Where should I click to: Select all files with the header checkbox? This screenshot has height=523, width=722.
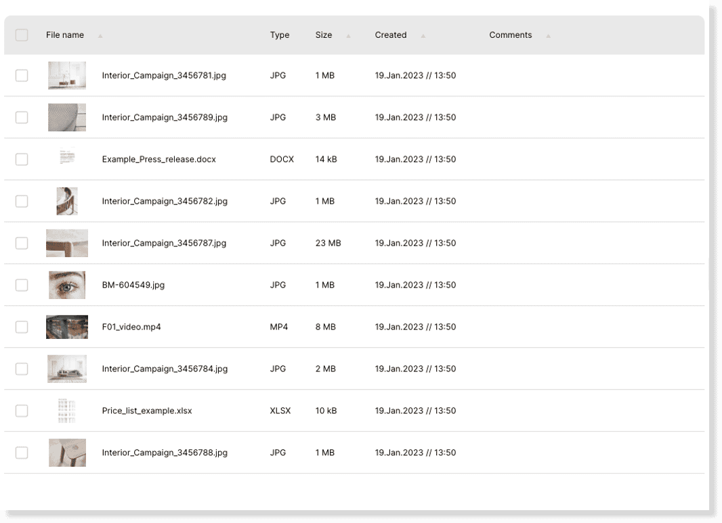point(22,35)
